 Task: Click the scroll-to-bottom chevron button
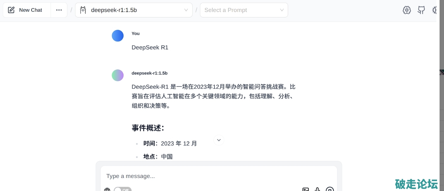[219, 140]
